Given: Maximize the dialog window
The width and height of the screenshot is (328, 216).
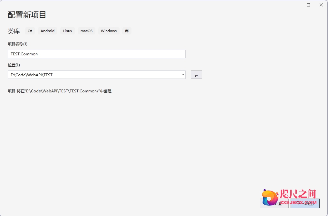Looking at the screenshot, I should tap(308, 5).
